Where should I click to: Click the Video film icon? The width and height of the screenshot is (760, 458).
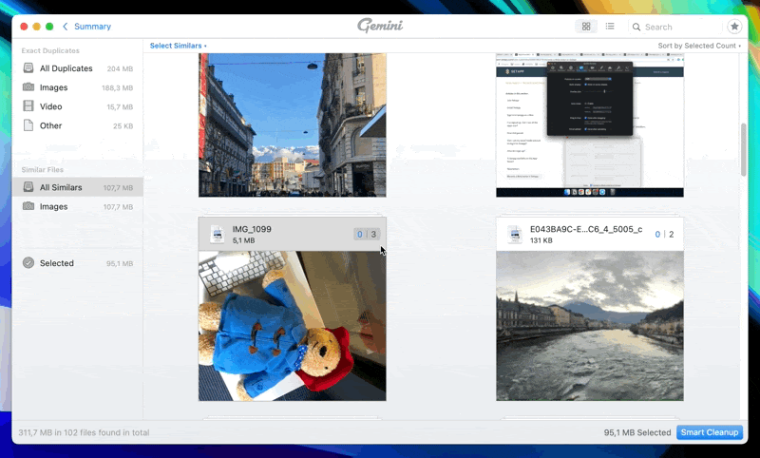pos(28,106)
